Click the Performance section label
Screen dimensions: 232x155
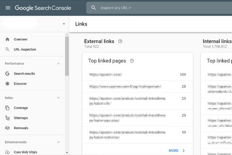[x=14, y=64]
